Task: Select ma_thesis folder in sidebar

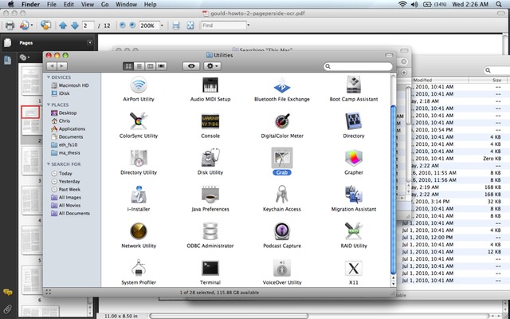Action: click(x=65, y=152)
